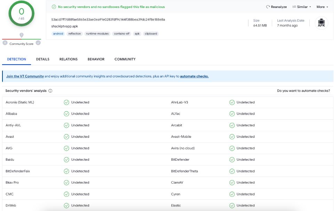Click the Community Score label
Screen dimensions: 334x211
pyautogui.click(x=21, y=44)
